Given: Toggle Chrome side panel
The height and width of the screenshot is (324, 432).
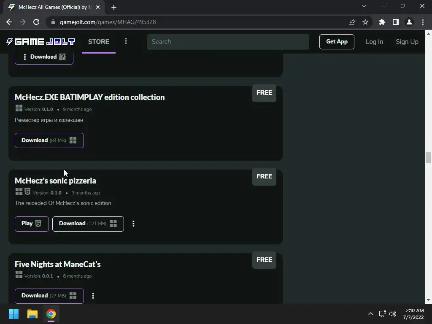Looking at the screenshot, I should pyautogui.click(x=396, y=22).
